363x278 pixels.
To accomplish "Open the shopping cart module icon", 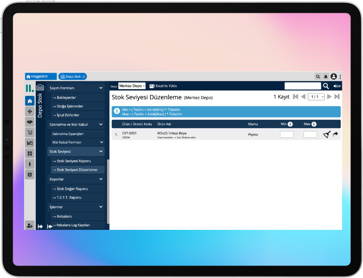I will 30,132.
